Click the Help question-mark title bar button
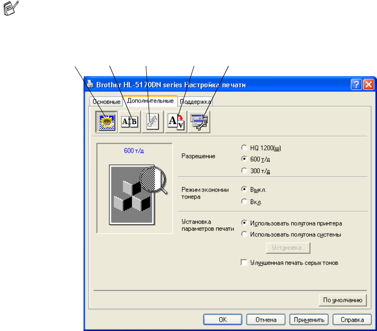 [x=356, y=84]
